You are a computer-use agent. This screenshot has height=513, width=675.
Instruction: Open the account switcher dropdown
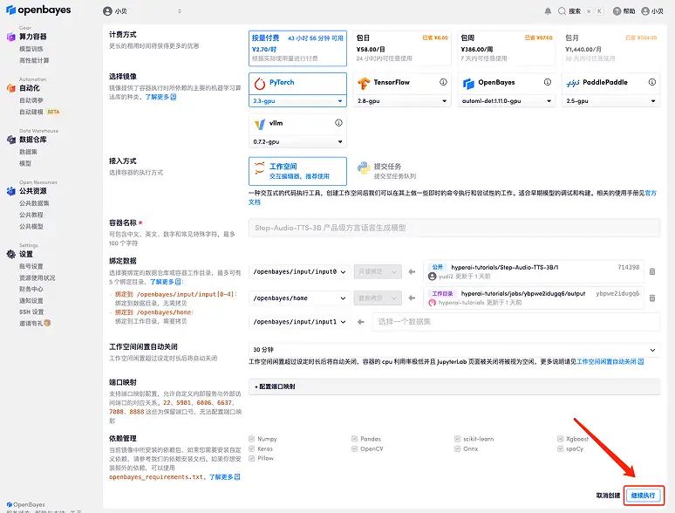(142, 11)
